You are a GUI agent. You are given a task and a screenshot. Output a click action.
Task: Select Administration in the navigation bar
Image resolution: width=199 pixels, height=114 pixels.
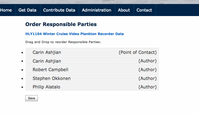tap(96, 10)
